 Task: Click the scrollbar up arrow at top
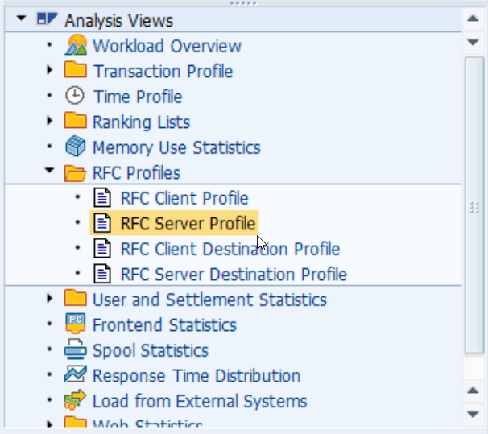pos(474,17)
